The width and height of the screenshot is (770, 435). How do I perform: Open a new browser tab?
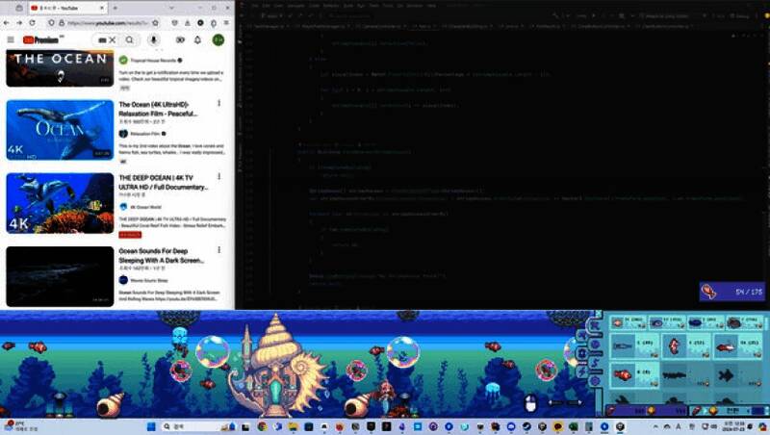pos(115,8)
